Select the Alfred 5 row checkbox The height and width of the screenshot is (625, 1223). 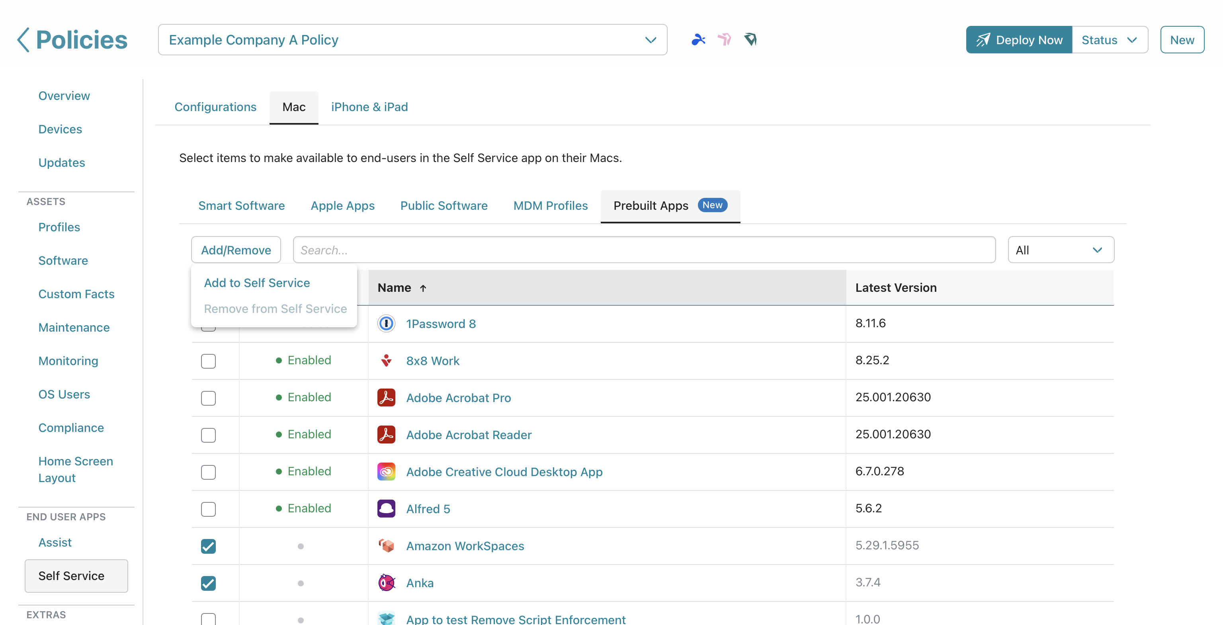(209, 509)
